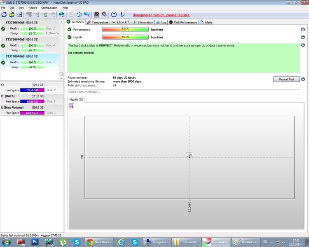Screen dimensions: 309x247
Task: Click help icon beside status text box
Action: coord(303,45)
